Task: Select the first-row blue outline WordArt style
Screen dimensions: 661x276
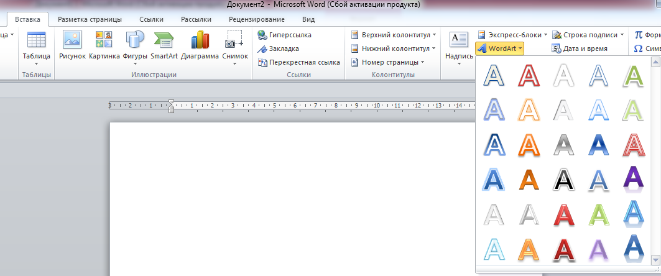Action: (x=494, y=75)
